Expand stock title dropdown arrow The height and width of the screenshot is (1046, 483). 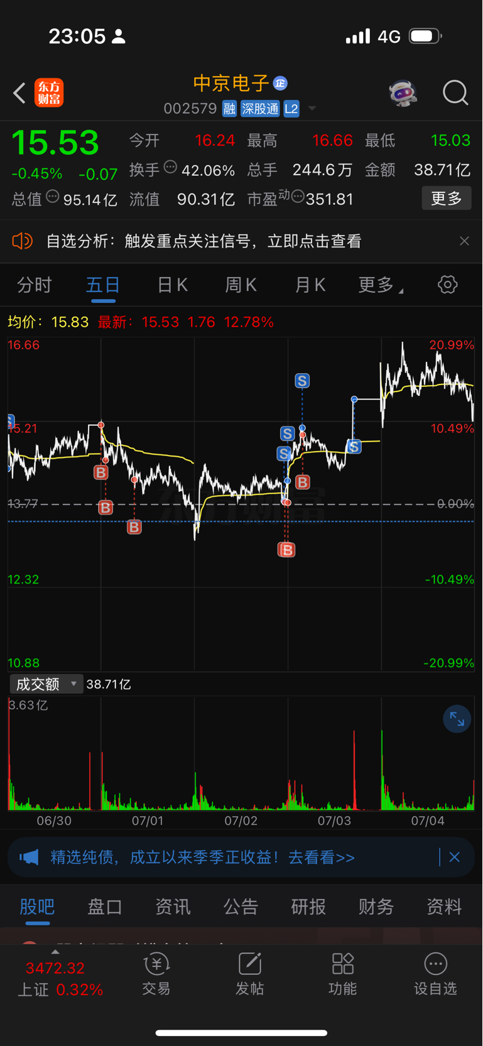(x=312, y=109)
